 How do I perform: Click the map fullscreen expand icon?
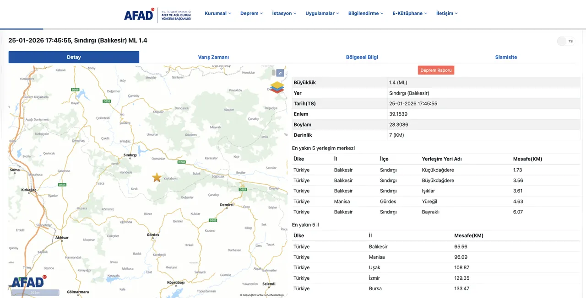point(280,73)
